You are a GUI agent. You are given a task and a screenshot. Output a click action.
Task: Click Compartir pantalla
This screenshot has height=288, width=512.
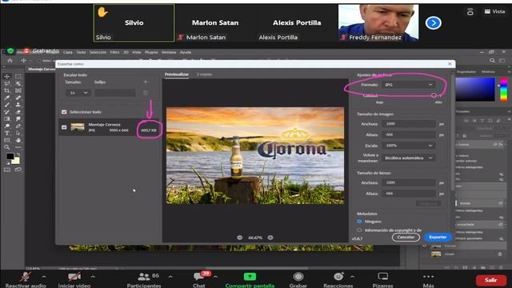pos(250,280)
